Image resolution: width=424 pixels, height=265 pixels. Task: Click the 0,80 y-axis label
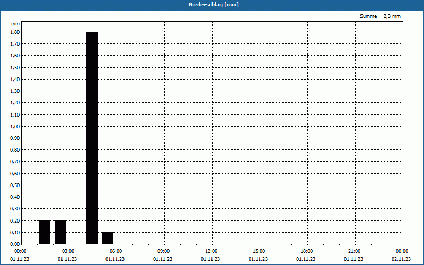[x=15, y=150]
